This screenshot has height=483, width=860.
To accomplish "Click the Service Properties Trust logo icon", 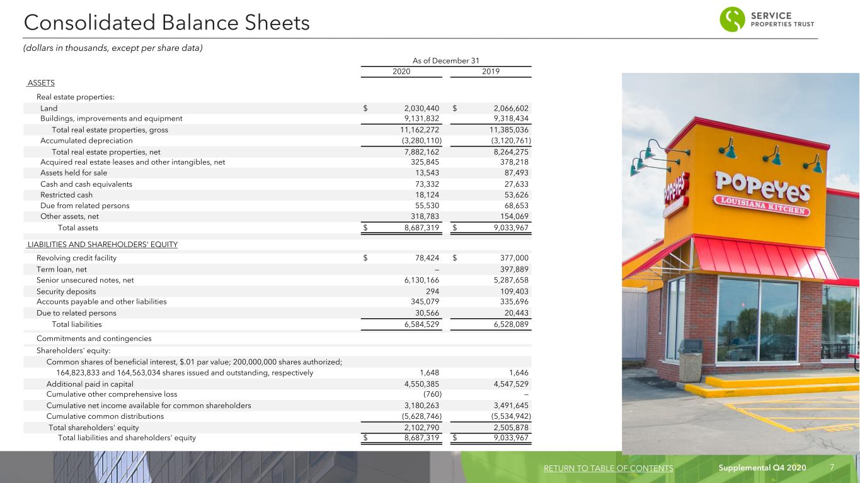I will point(732,19).
